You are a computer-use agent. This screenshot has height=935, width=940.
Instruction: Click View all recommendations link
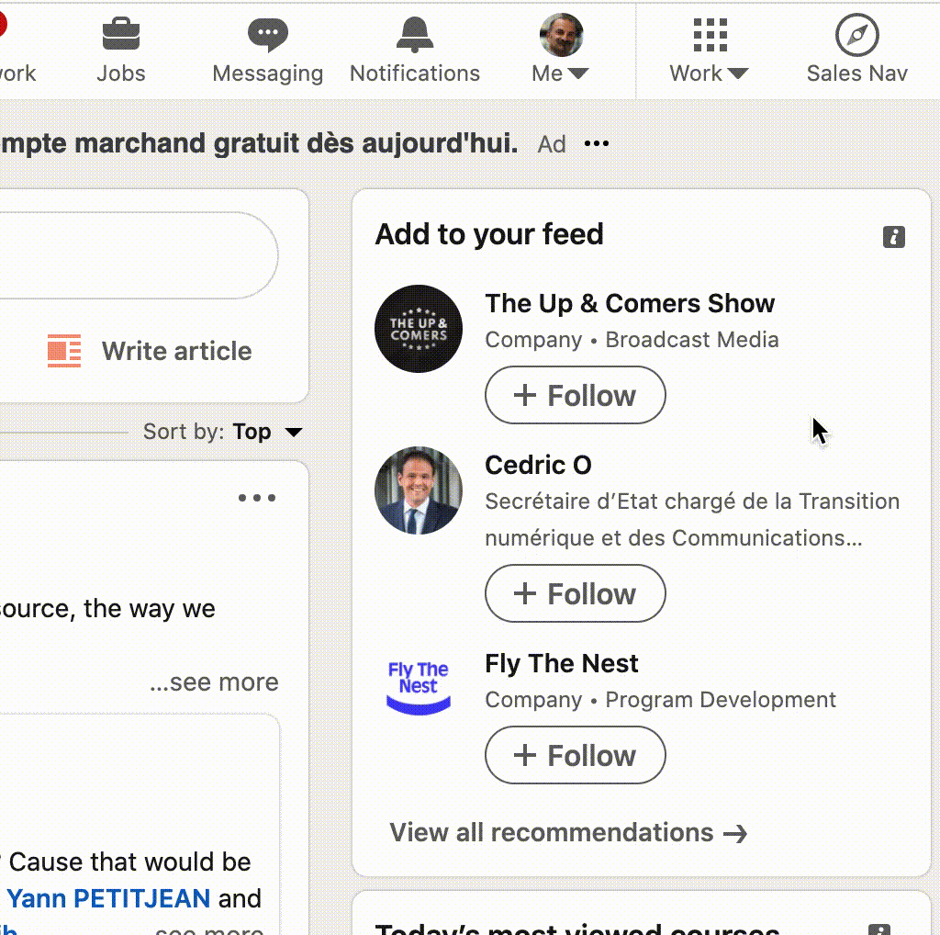click(x=568, y=832)
